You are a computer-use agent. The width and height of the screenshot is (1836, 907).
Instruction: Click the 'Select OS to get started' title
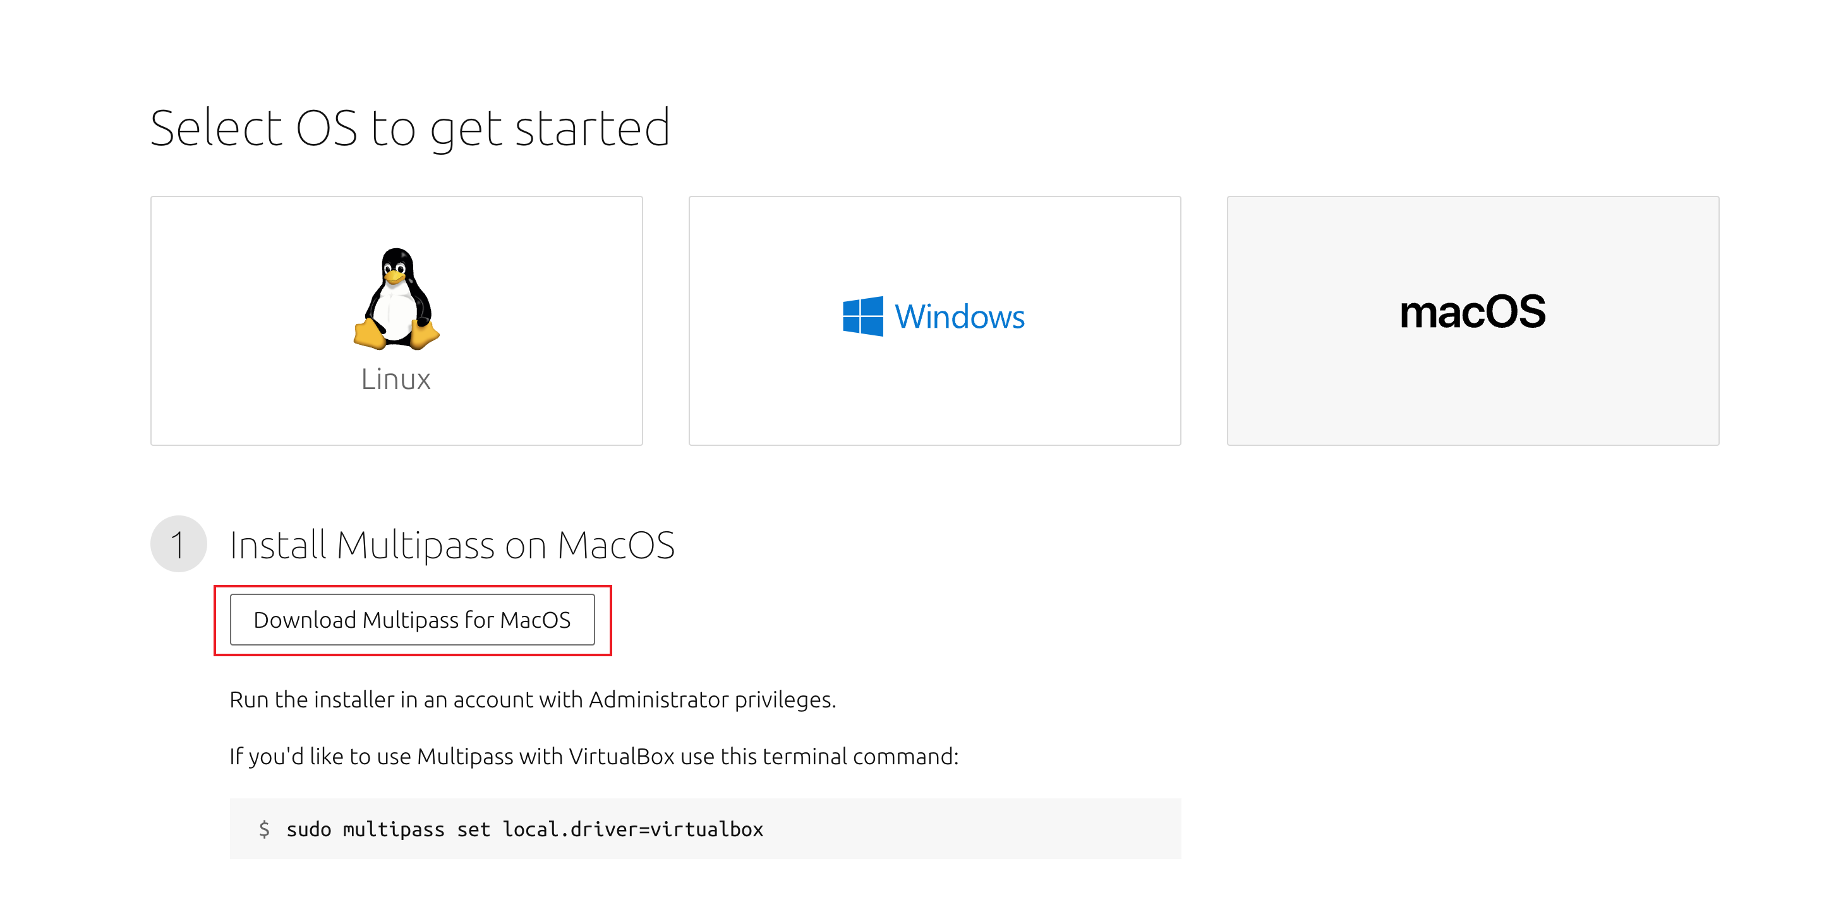pos(410,128)
